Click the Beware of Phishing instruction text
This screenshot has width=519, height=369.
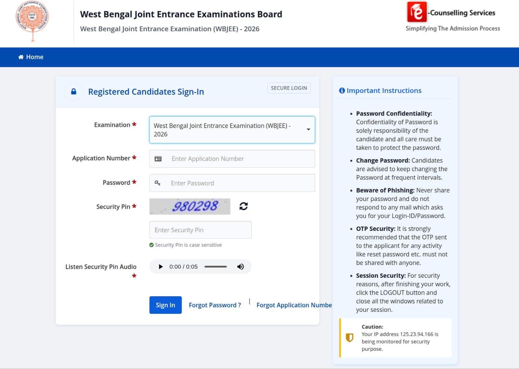tap(403, 203)
